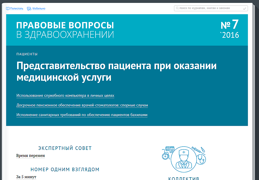
Task: Open article on using work computer personally
Action: pyautogui.click(x=65, y=95)
